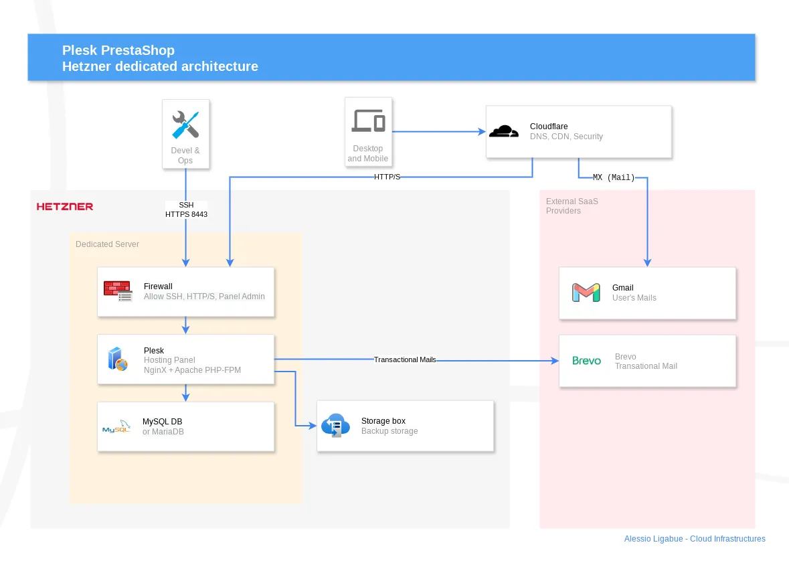
Task: Open the Alessio Ligabue - Cloud Infrastructures link
Action: click(695, 539)
